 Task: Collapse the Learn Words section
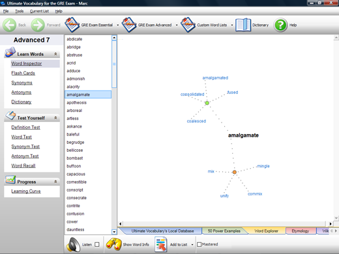[55, 54]
